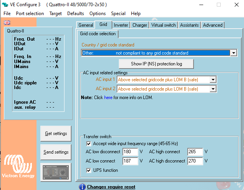244x190 pixels.
Task: Click the 'Quattro-II' panel heading
Action: pyautogui.click(x=16, y=31)
